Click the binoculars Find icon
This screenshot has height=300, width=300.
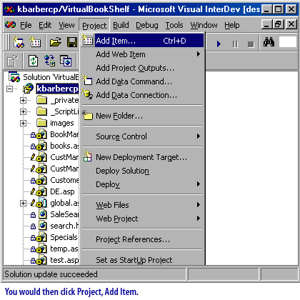tap(269, 42)
